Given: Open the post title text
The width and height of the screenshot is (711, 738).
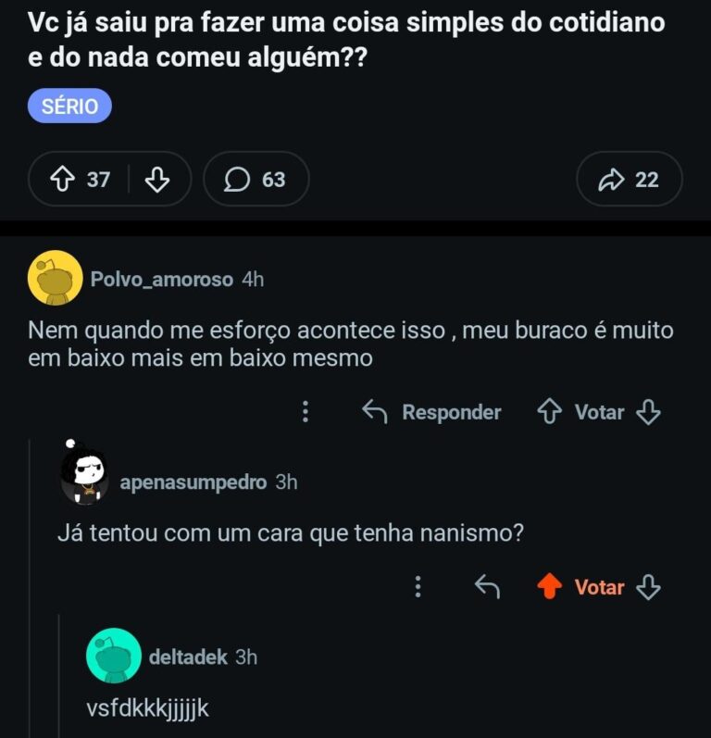Looking at the screenshot, I should click(x=345, y=40).
